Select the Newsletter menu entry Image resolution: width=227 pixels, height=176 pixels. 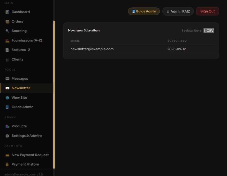click(x=27, y=88)
